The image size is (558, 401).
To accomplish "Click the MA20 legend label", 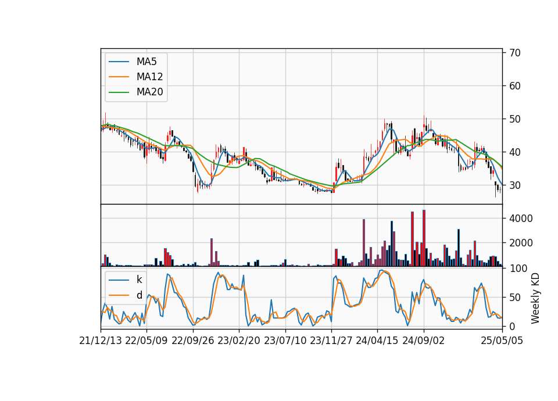I will [149, 92].
